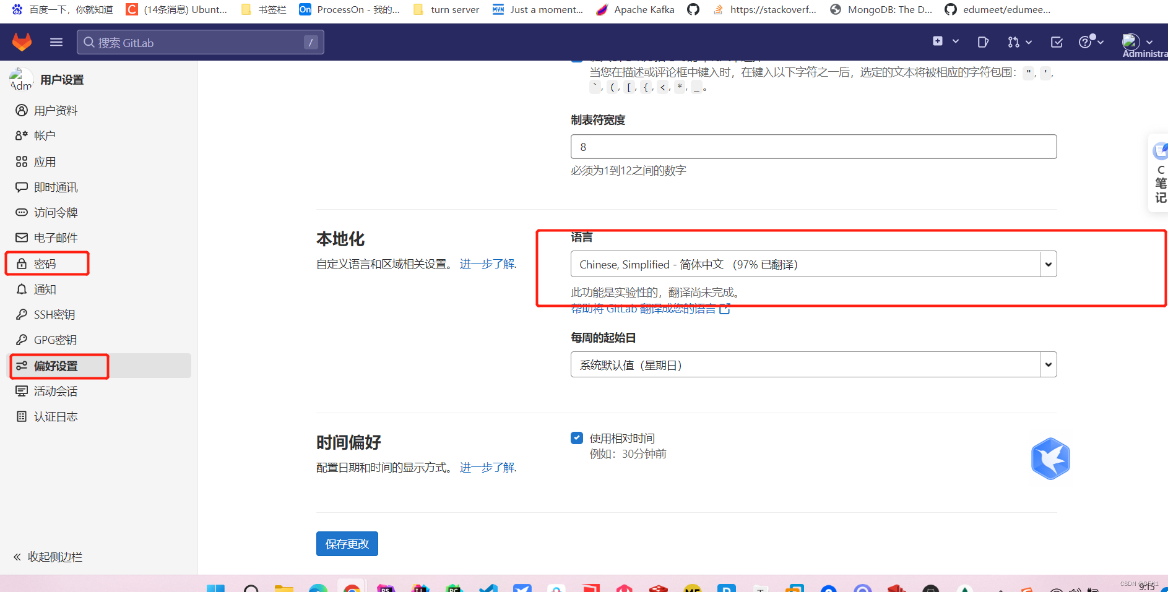Open the to-do list checkmark icon

[1057, 41]
